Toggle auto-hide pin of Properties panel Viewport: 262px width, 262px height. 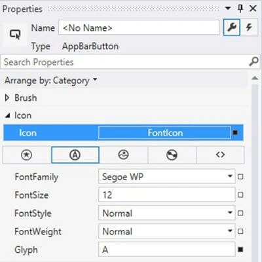click(240, 9)
